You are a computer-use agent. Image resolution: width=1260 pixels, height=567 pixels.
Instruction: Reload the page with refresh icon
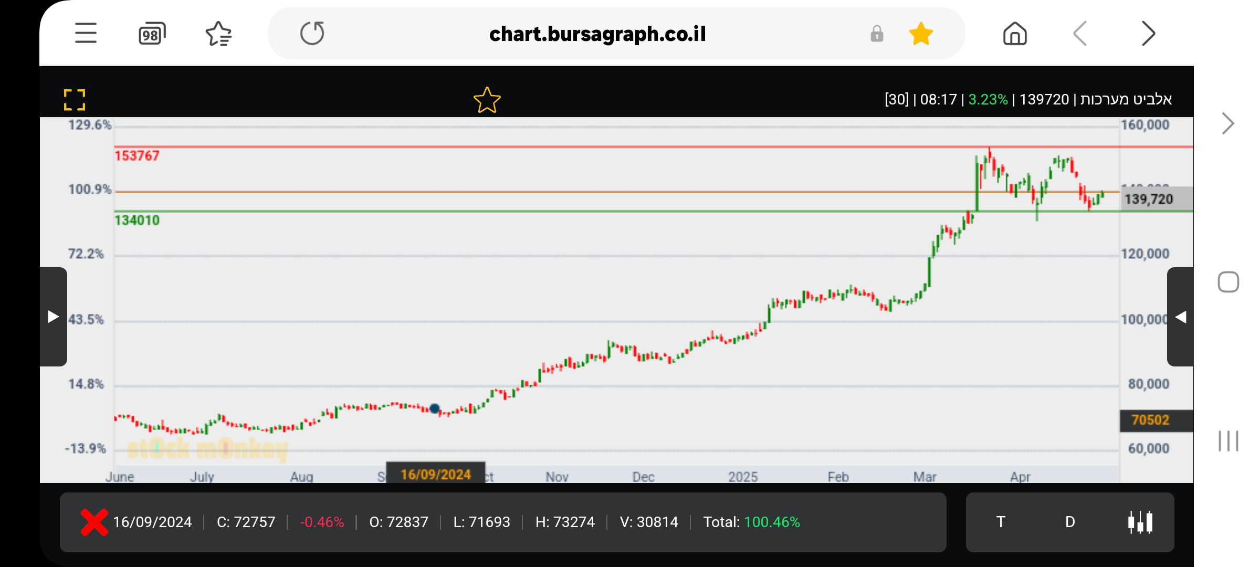click(312, 34)
